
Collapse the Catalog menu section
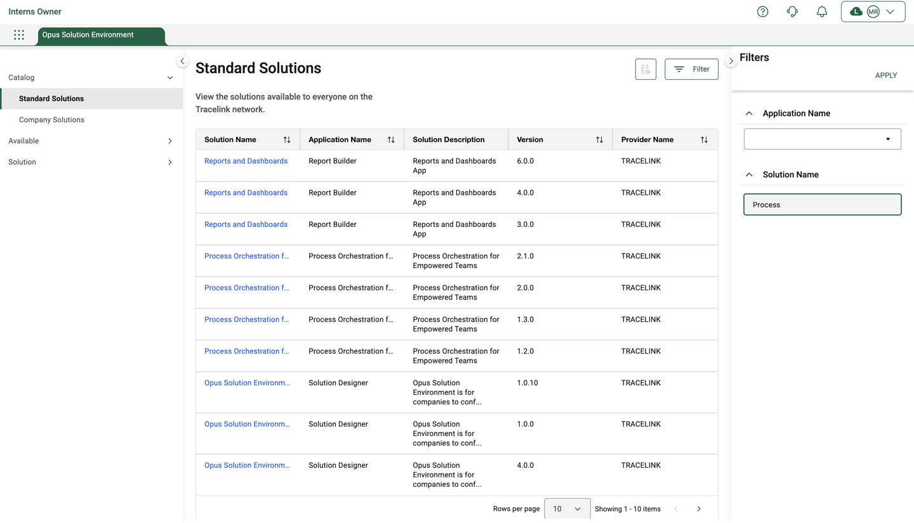91,77
